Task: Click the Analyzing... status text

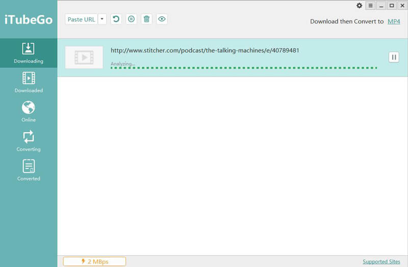Action: 122,63
